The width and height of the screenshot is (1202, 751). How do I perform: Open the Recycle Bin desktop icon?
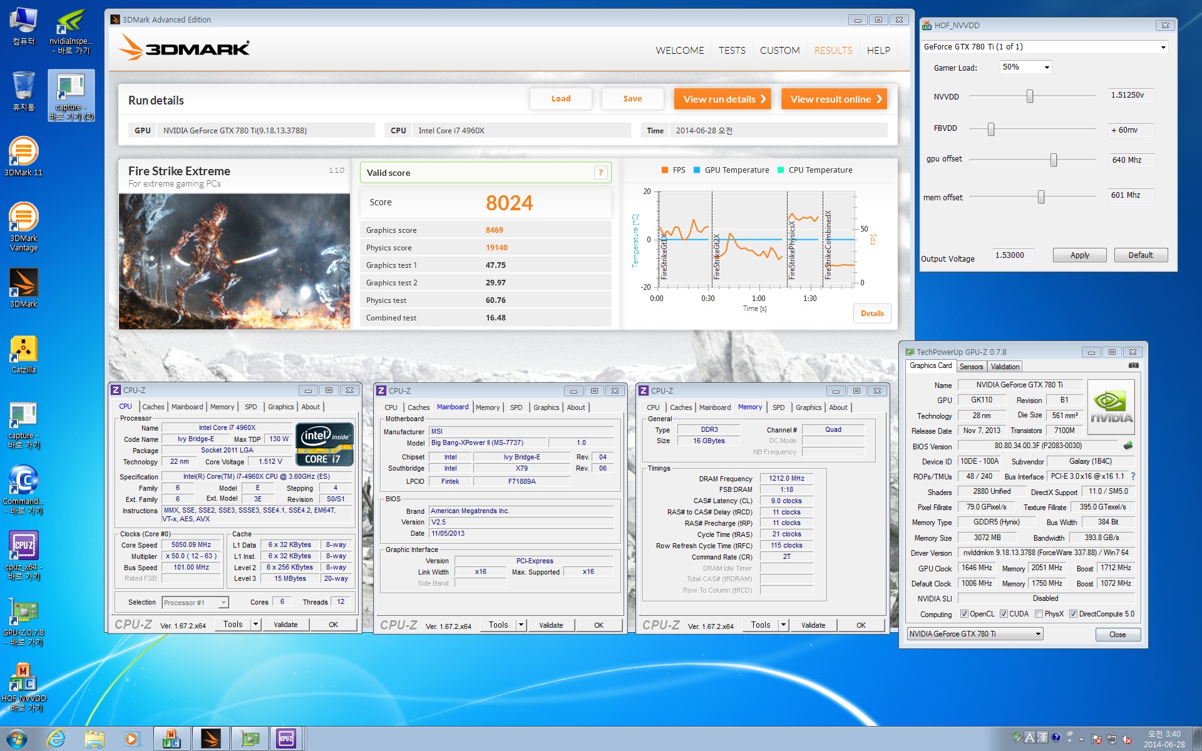(23, 91)
